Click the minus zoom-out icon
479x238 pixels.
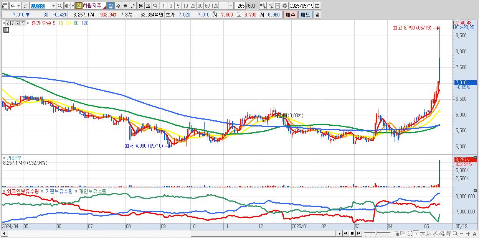coord(462,233)
